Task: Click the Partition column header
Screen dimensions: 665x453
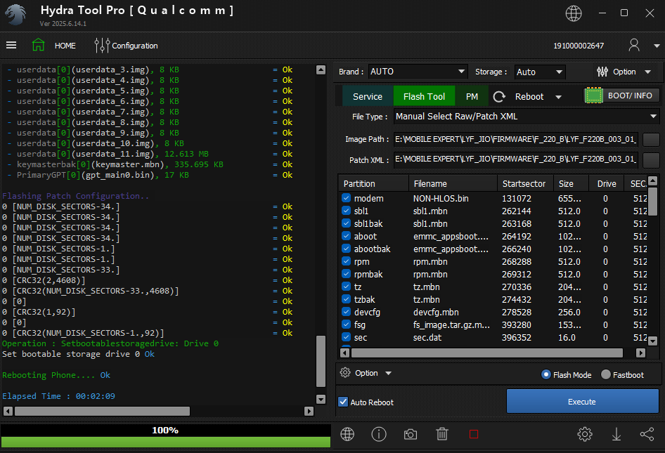Action: click(374, 183)
